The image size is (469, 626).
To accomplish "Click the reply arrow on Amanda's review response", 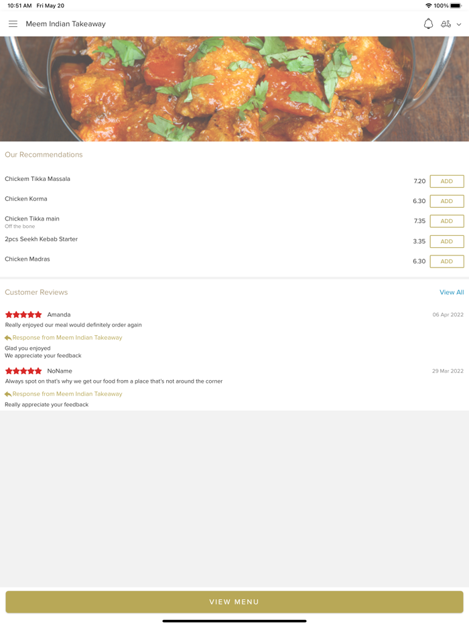I will [x=8, y=338].
